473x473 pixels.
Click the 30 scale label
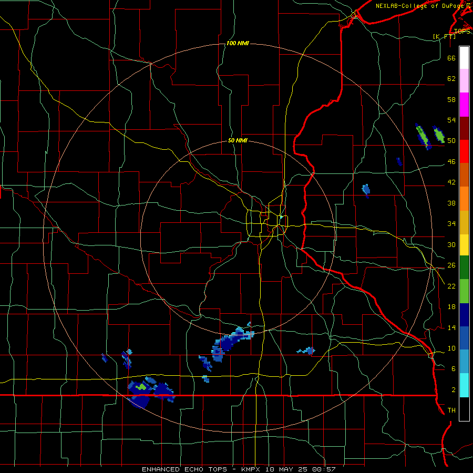[451, 244]
